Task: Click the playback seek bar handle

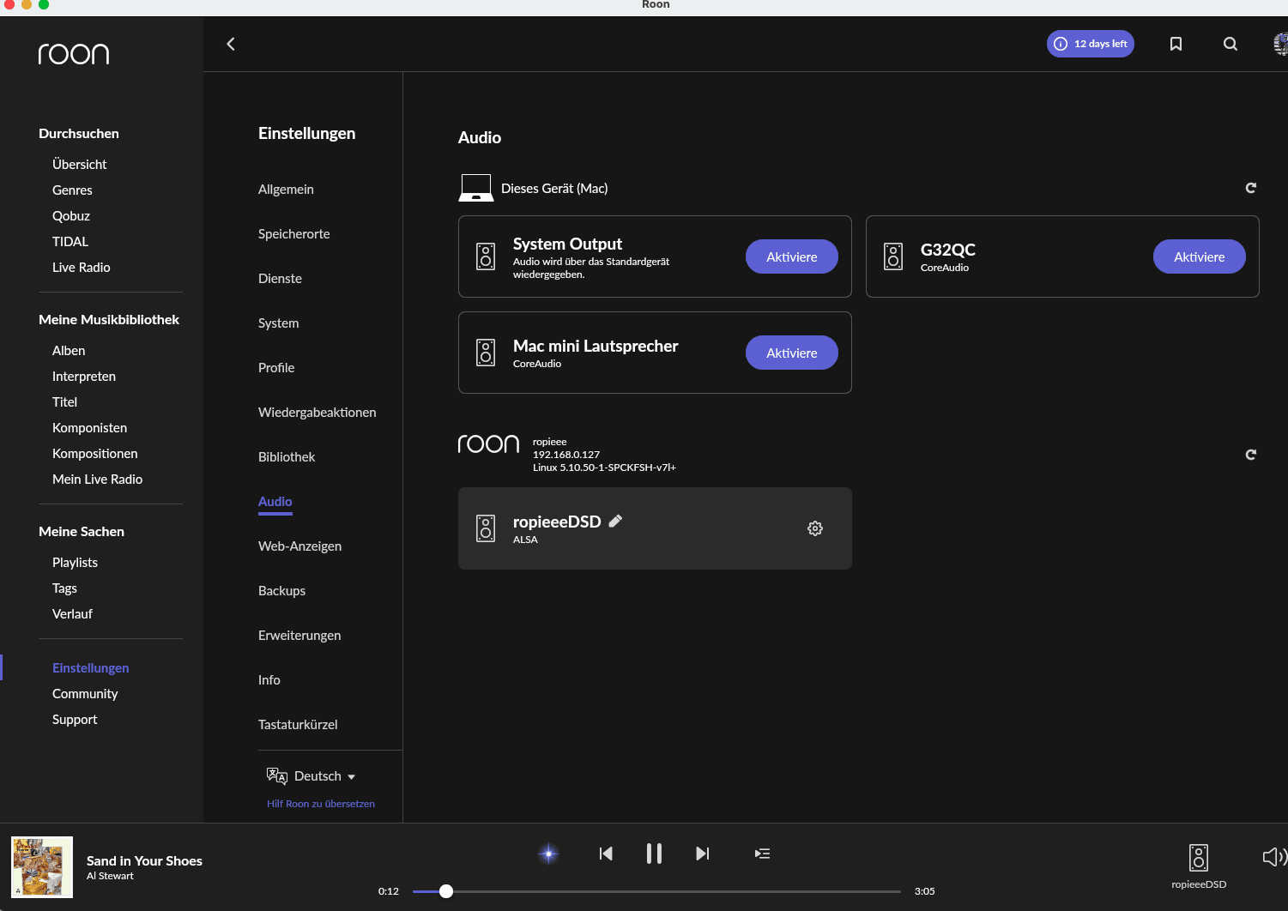Action: [x=446, y=891]
